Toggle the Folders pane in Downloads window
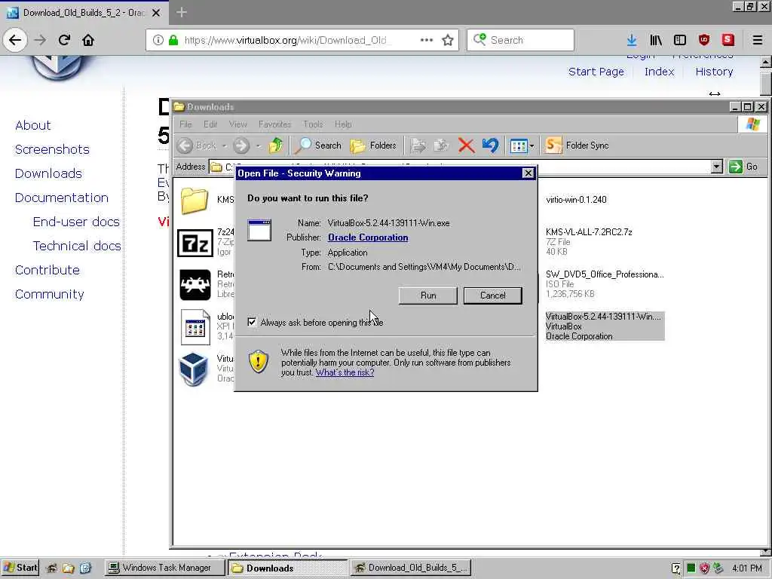The image size is (772, 579). pos(373,146)
